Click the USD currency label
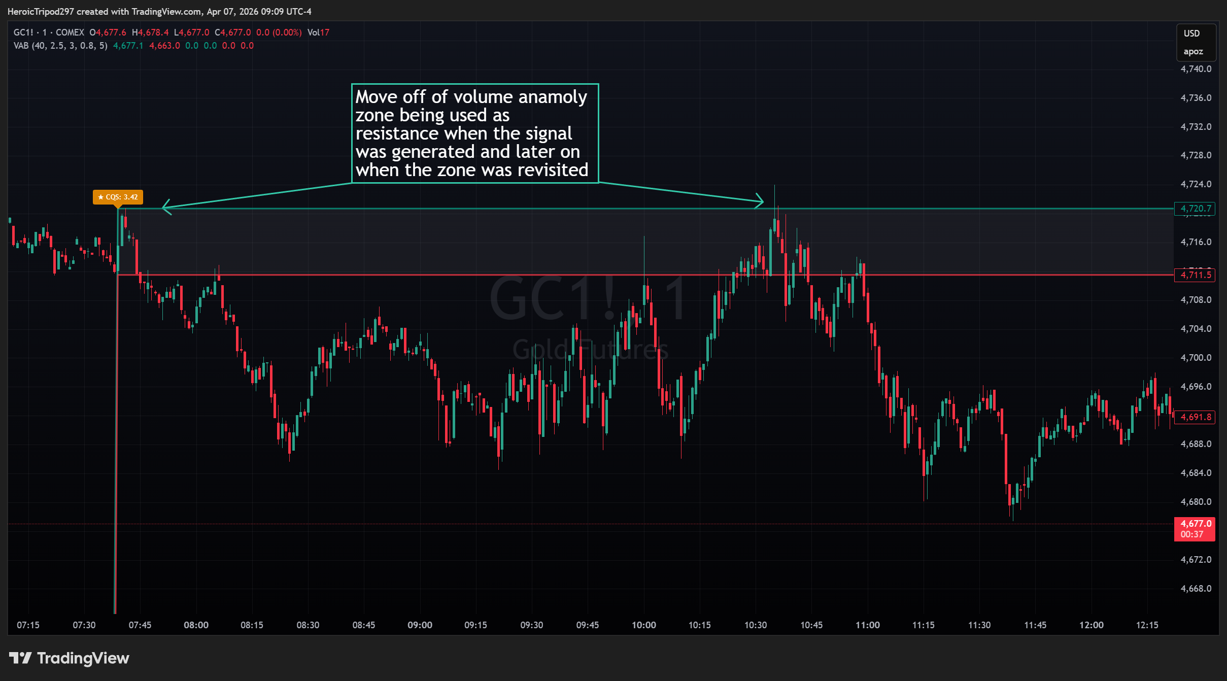 click(x=1191, y=33)
